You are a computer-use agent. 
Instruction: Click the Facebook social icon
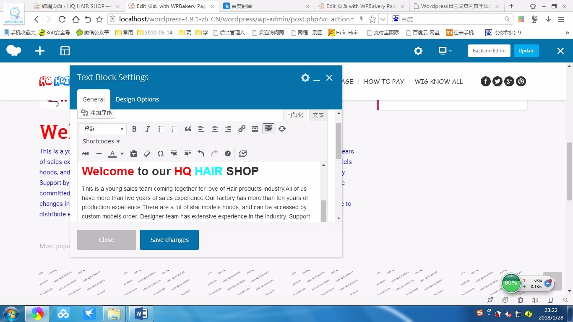[x=486, y=81]
